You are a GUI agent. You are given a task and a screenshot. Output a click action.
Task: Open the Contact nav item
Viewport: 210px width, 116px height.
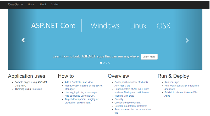55,4
